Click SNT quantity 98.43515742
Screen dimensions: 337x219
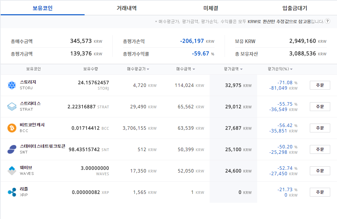pyautogui.click(x=84, y=149)
